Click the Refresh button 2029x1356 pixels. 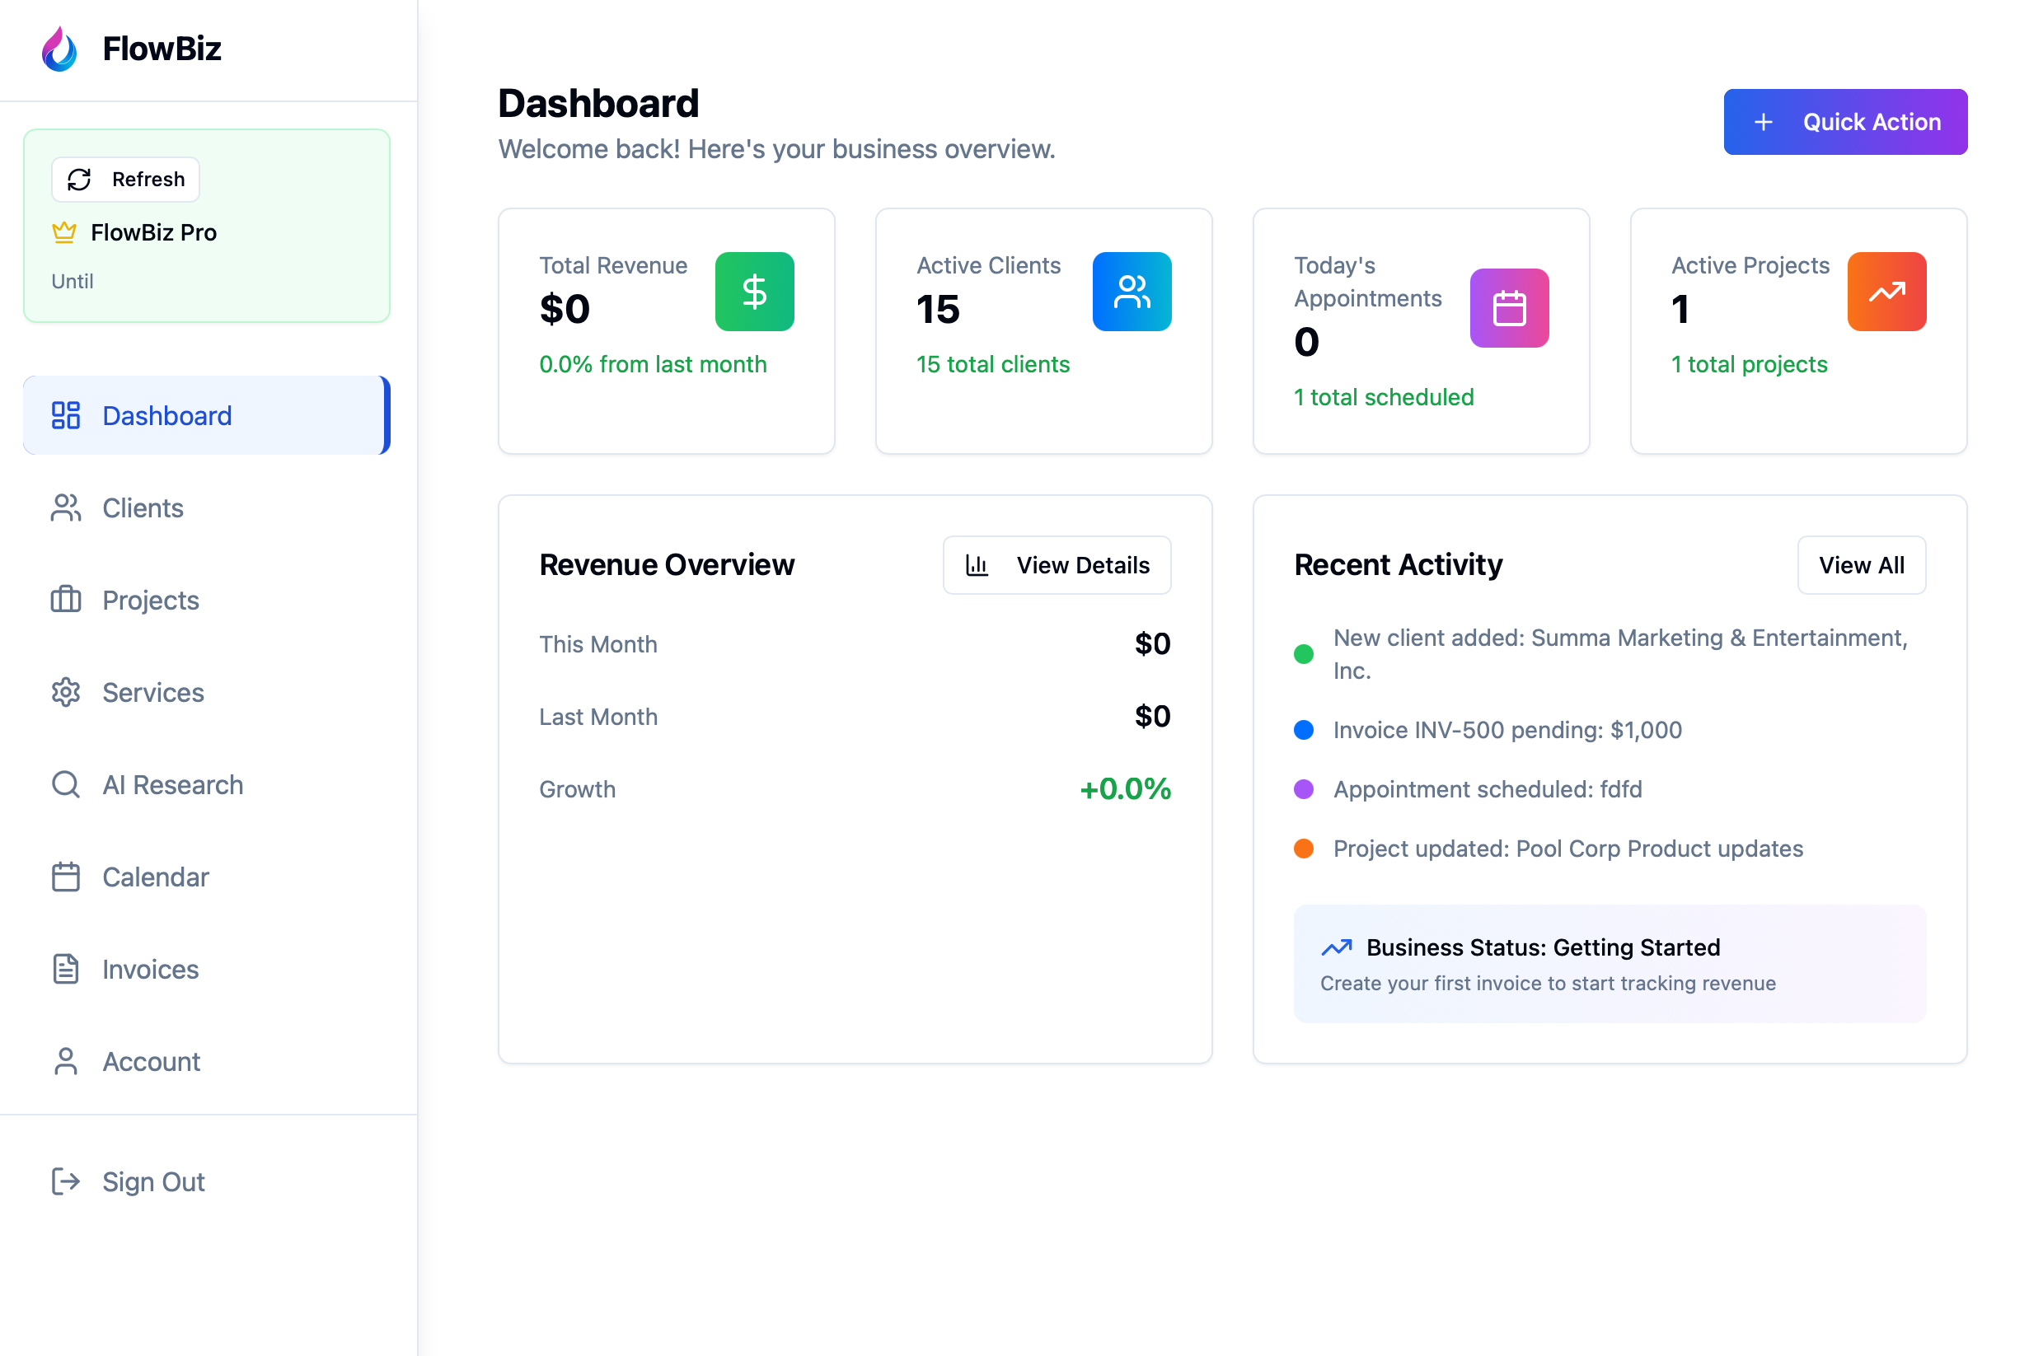(x=124, y=179)
